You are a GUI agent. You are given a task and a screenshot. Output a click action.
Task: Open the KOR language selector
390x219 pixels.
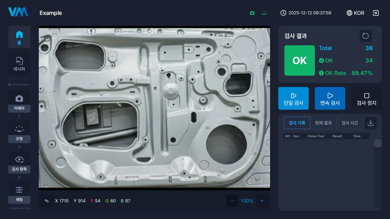[355, 13]
